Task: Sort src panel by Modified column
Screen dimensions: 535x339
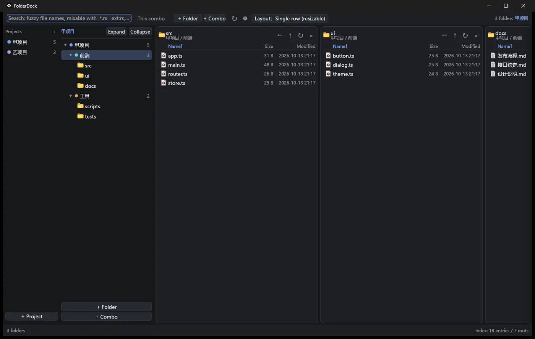Action: pos(306,46)
